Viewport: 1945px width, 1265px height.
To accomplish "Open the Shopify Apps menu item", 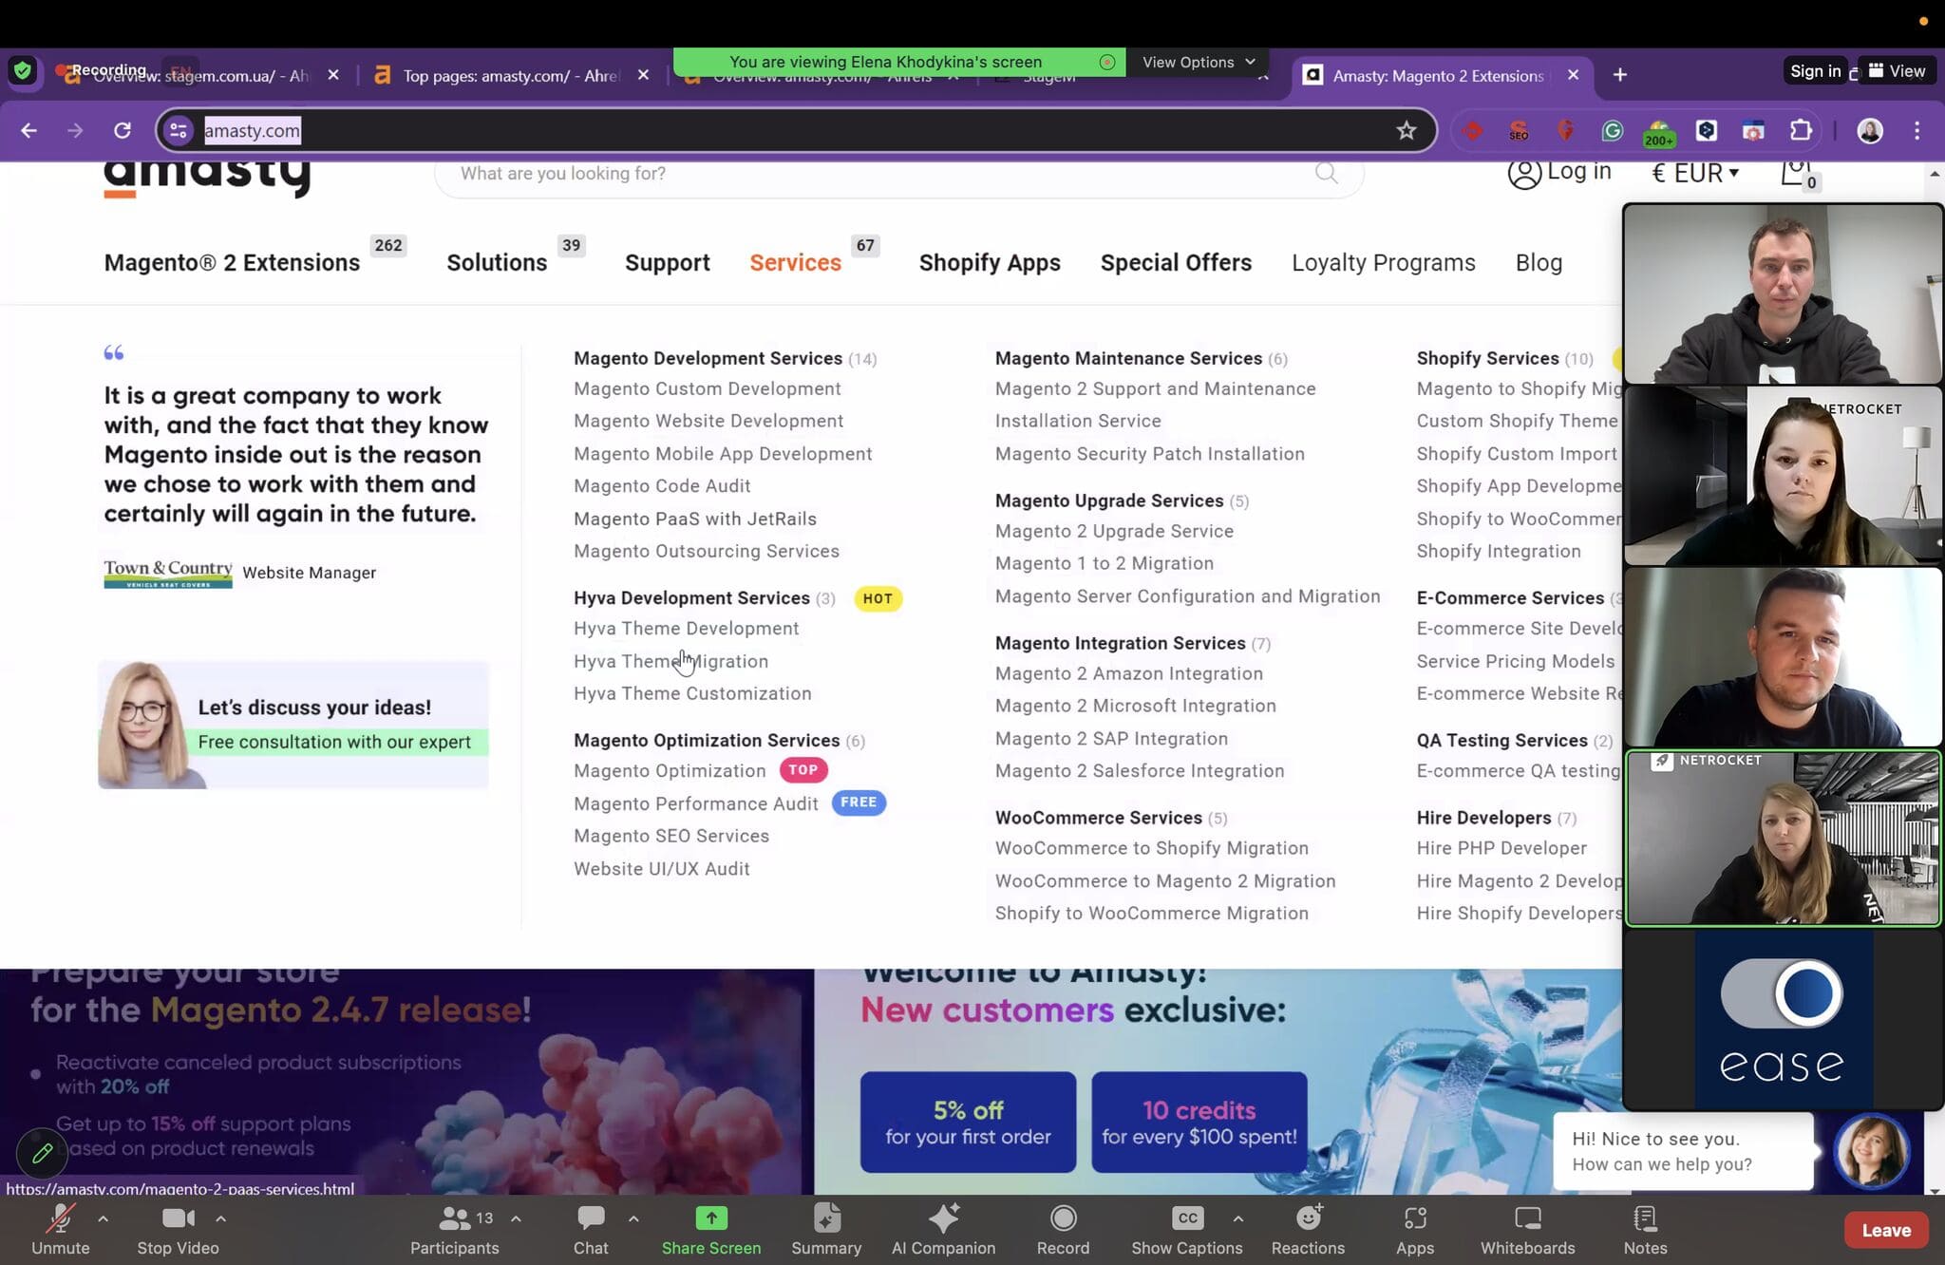I will coord(990,262).
